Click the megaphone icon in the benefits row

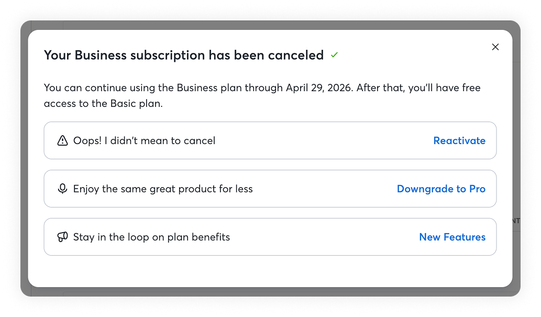(62, 237)
